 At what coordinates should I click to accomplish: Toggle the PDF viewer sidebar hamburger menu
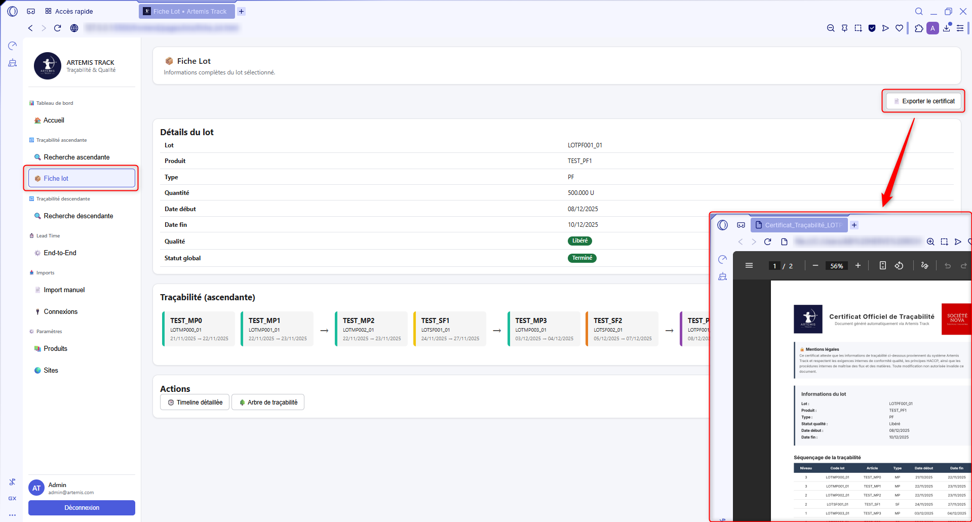pyautogui.click(x=749, y=266)
